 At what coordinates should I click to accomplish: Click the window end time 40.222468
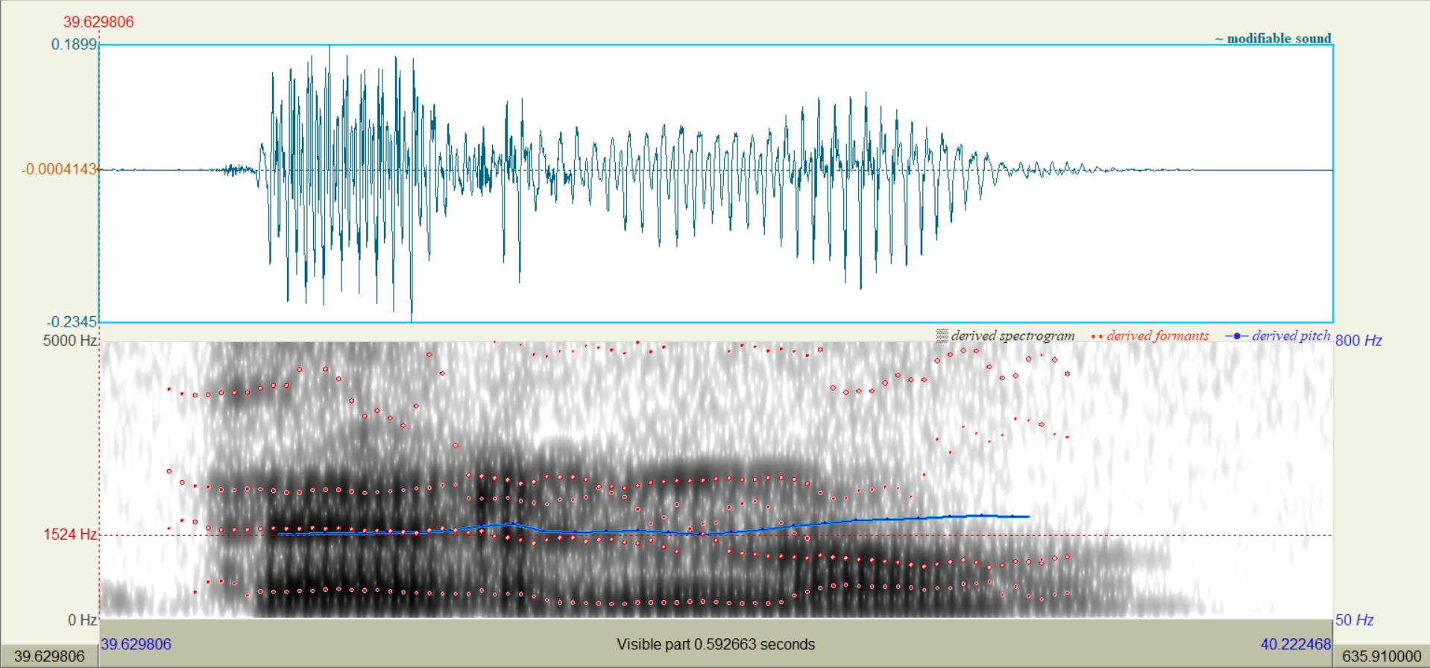click(x=1295, y=644)
